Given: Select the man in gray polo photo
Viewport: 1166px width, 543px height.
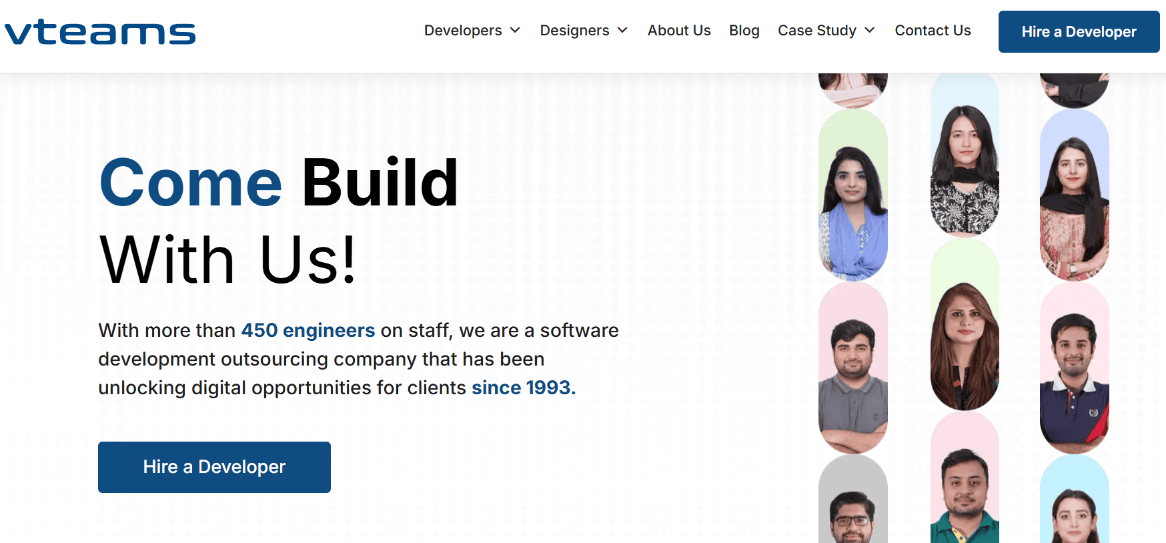Looking at the screenshot, I should 853,368.
